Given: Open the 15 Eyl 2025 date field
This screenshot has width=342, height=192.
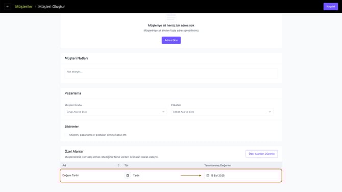Looking at the screenshot, I should coord(241,176).
